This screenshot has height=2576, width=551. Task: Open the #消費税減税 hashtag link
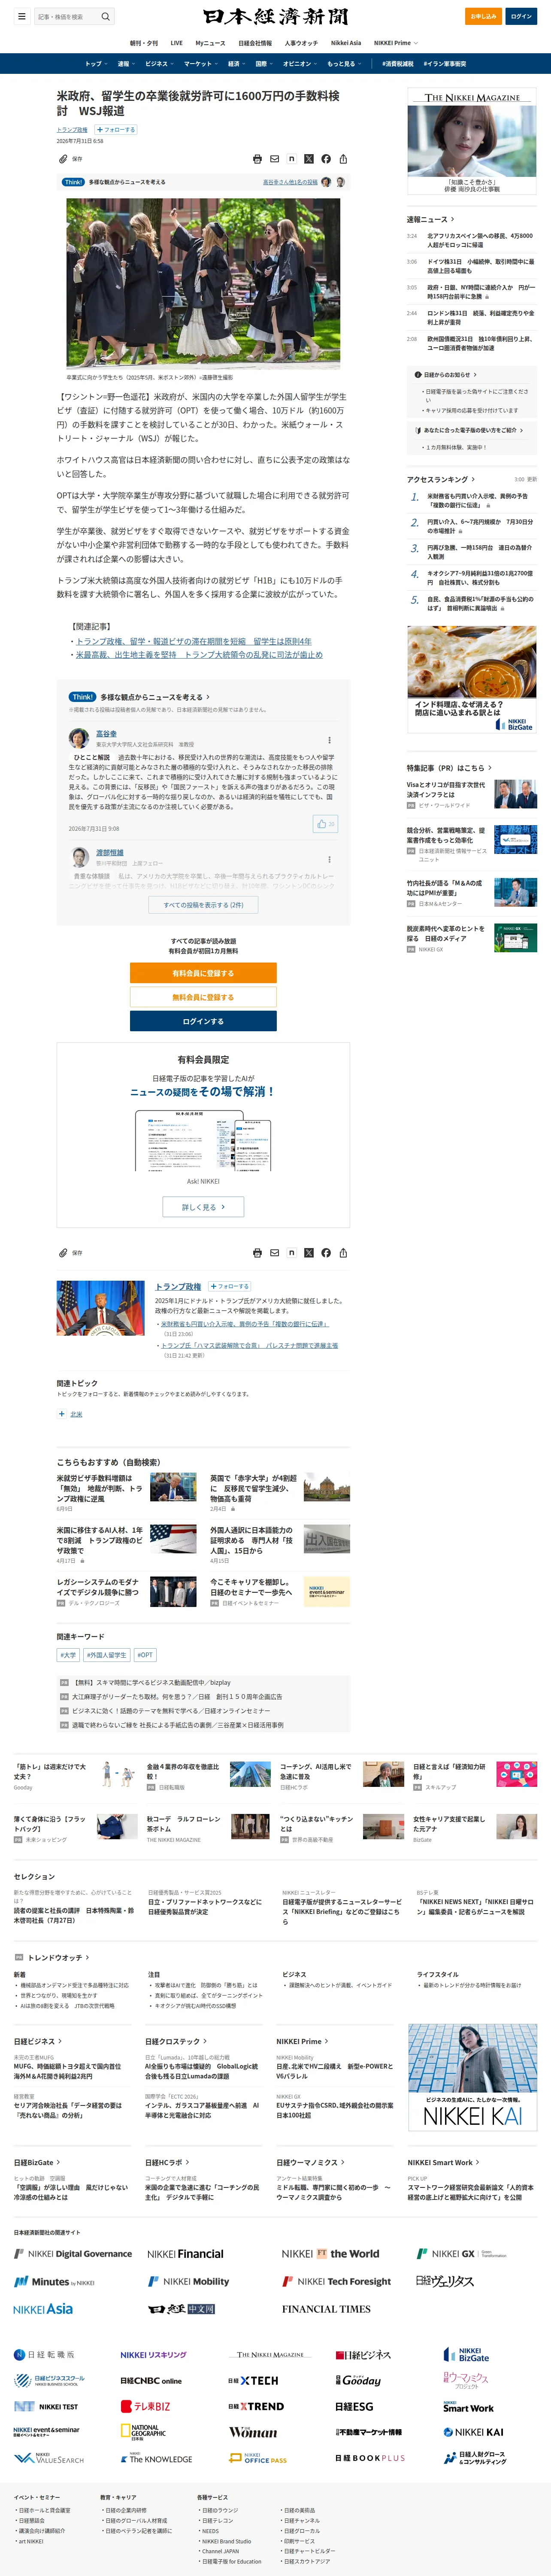398,64
